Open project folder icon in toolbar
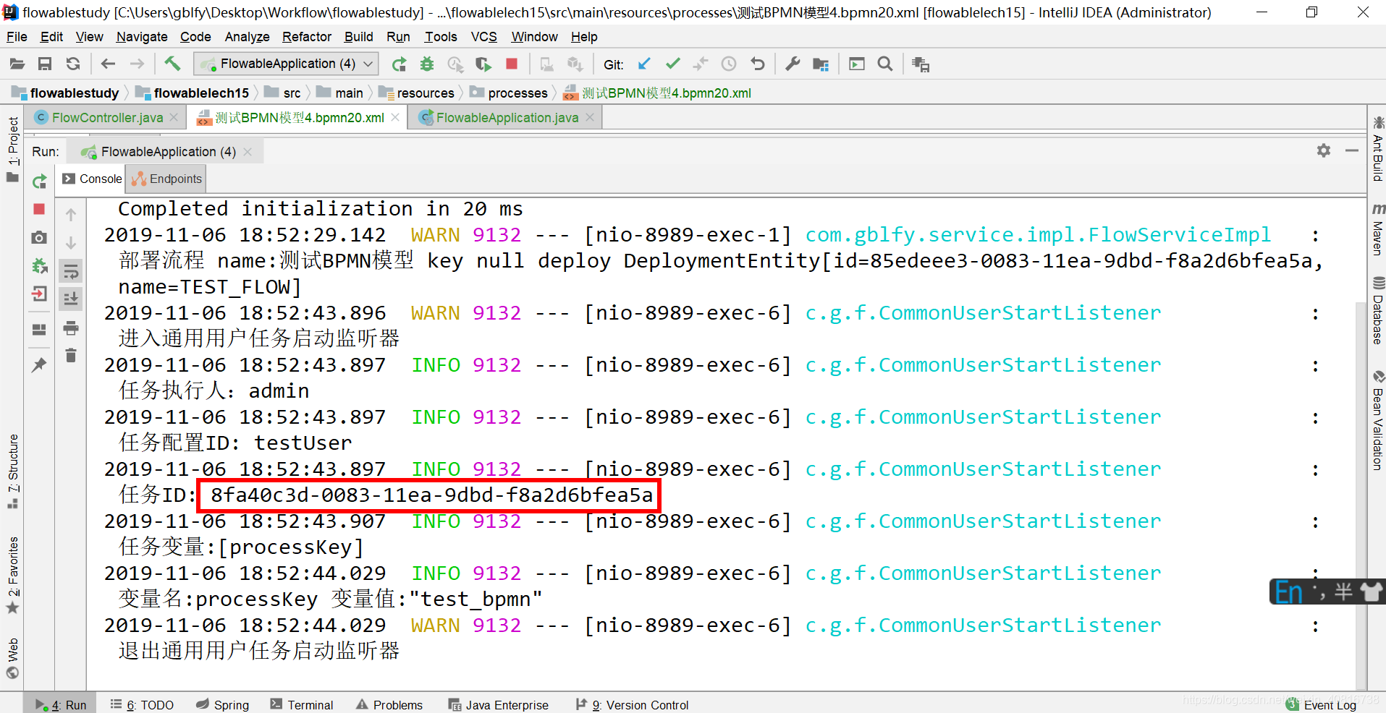This screenshot has width=1386, height=713. click(17, 64)
